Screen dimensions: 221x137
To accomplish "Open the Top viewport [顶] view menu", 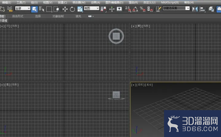I will (x=8, y=26).
